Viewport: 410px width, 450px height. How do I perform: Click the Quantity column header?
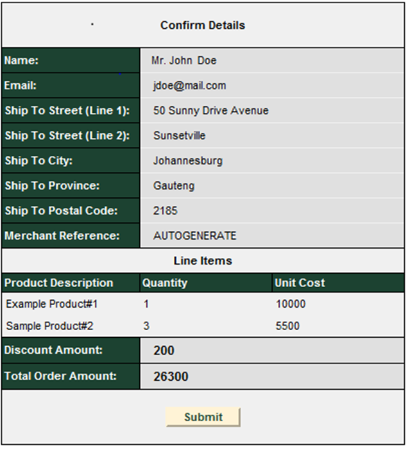[x=165, y=283]
